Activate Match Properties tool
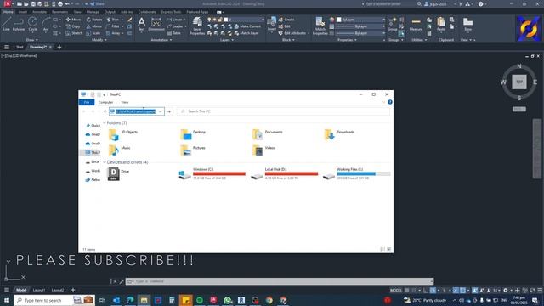The height and width of the screenshot is (306, 544). click(320, 26)
